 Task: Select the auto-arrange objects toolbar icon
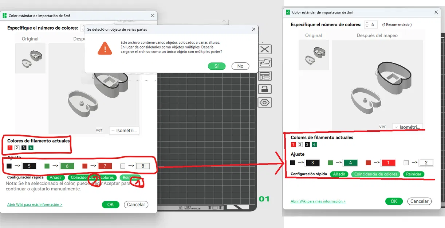pyautogui.click(x=265, y=62)
